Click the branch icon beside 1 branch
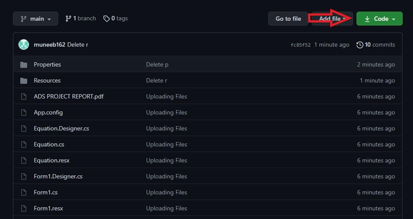413x219 pixels. click(x=68, y=19)
